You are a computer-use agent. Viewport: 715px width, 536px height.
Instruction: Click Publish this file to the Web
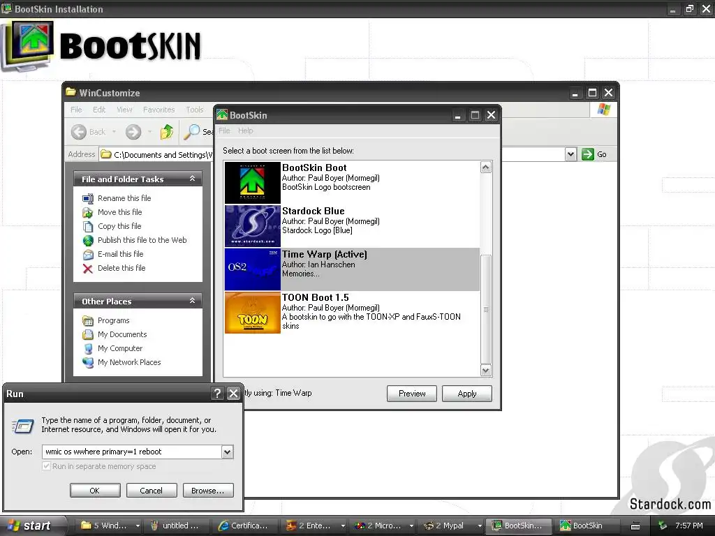pyautogui.click(x=142, y=240)
